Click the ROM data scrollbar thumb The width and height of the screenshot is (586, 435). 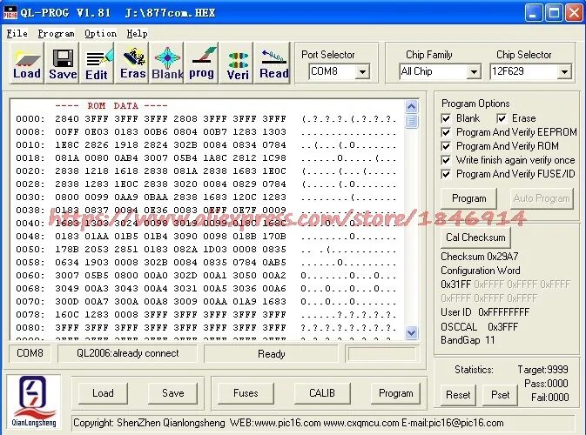(411, 121)
